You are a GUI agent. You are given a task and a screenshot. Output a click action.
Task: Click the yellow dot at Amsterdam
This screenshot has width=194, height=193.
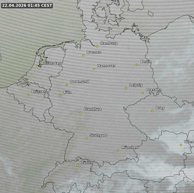pyautogui.click(x=37, y=66)
